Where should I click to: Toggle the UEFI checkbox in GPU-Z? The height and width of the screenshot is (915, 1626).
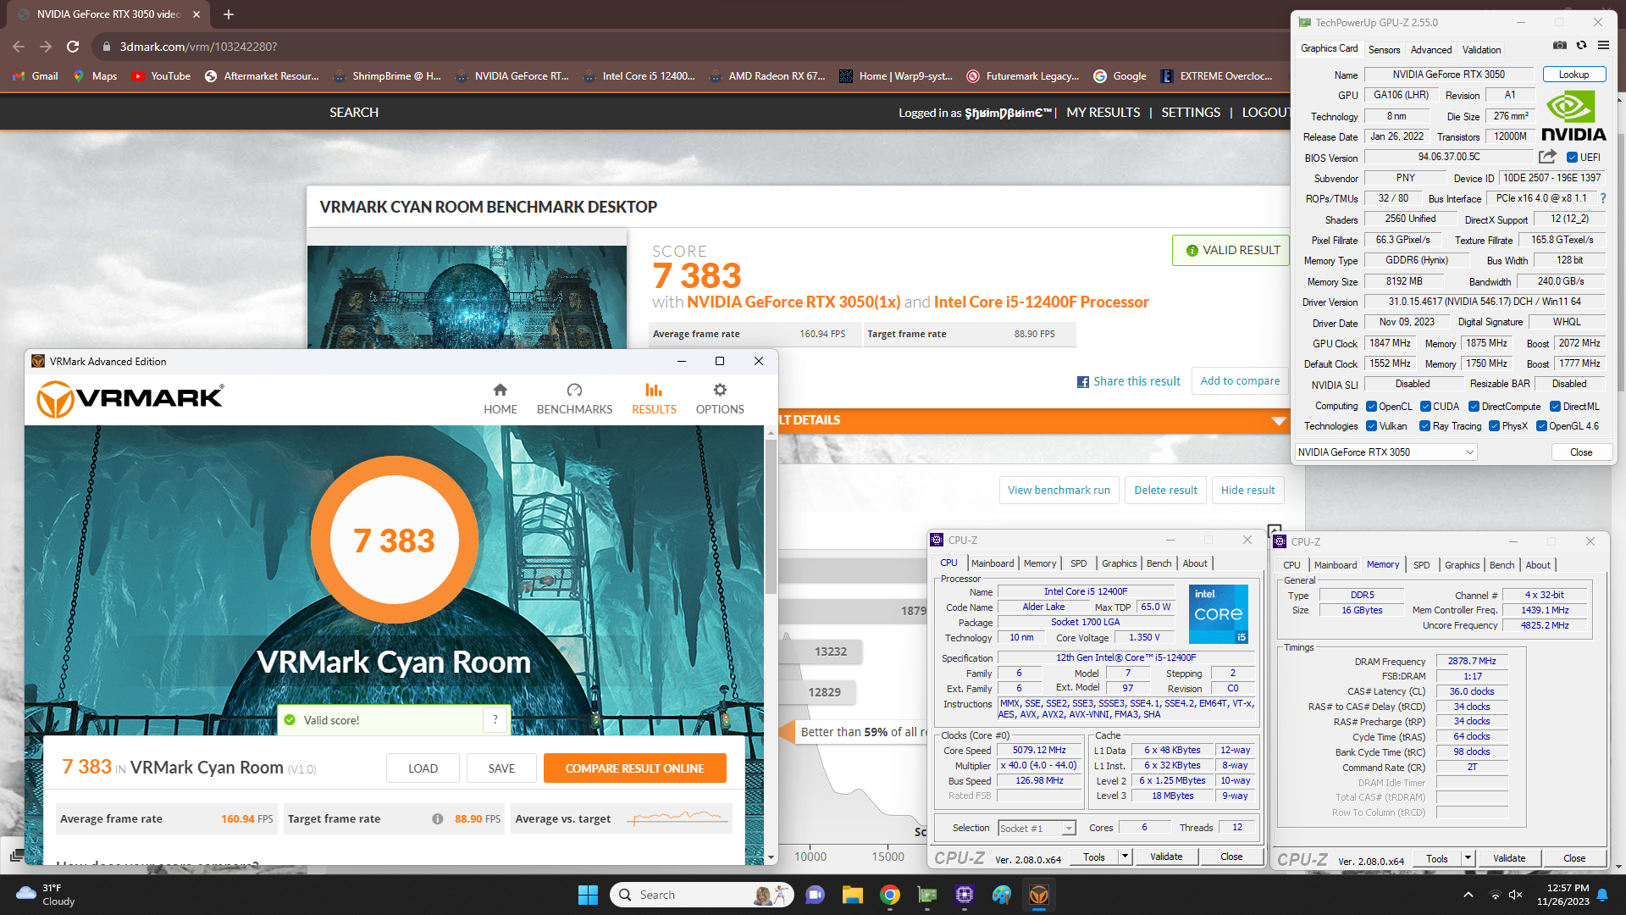coord(1572,158)
